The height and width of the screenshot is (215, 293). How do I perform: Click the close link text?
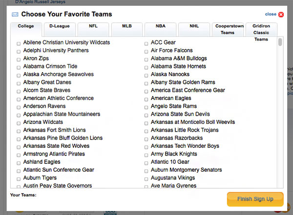click(x=270, y=14)
